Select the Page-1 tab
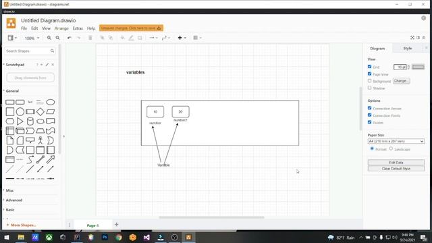432x243 pixels. point(92,225)
